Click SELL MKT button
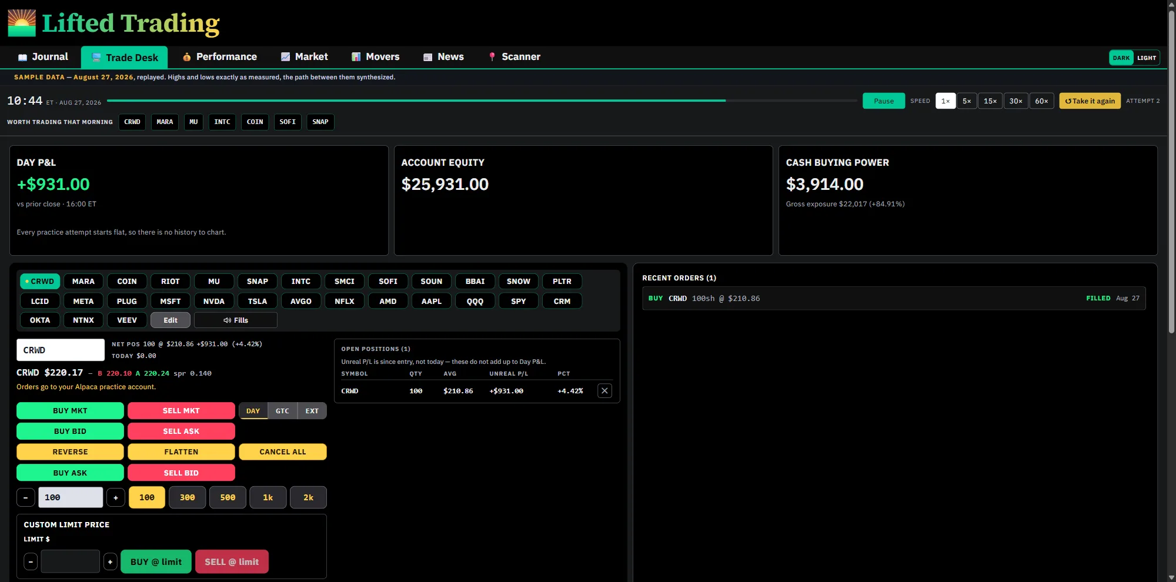The height and width of the screenshot is (582, 1176). (181, 411)
